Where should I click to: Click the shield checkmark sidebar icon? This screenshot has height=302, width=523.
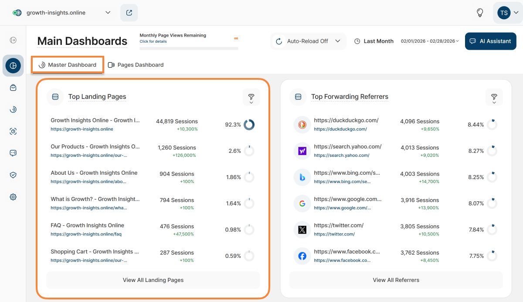click(x=13, y=175)
